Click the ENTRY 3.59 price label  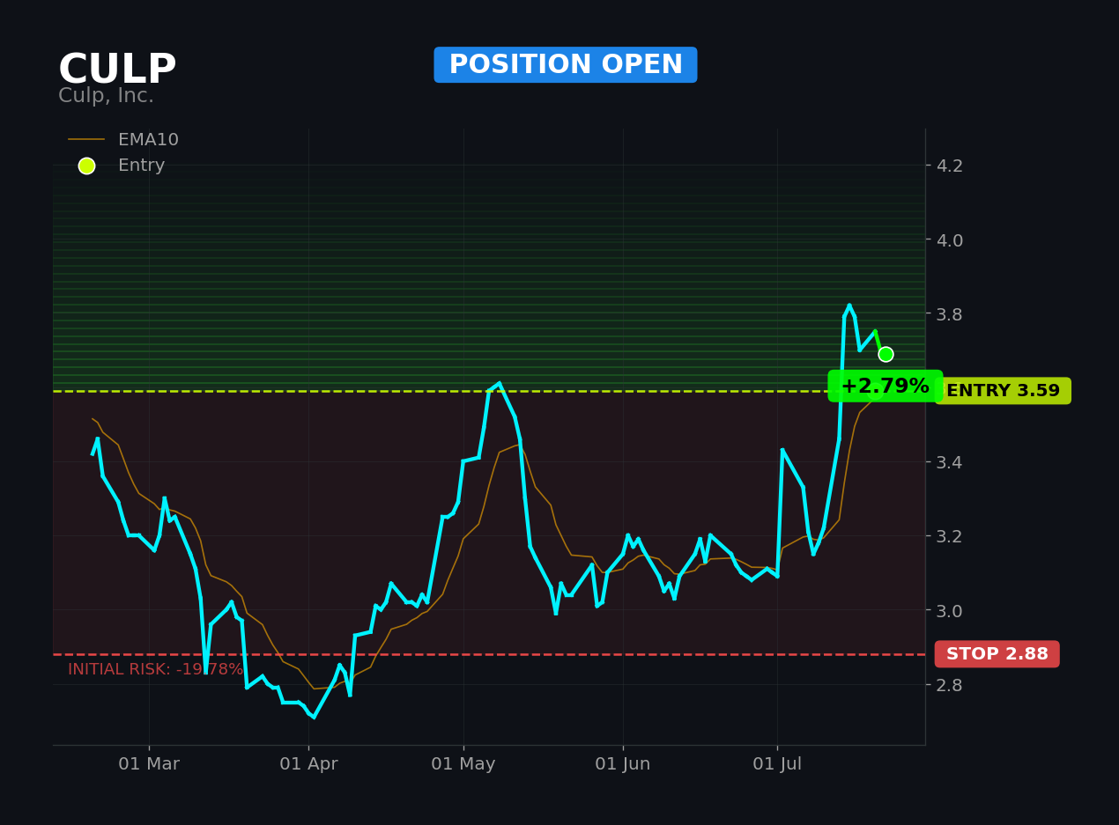1003,391
